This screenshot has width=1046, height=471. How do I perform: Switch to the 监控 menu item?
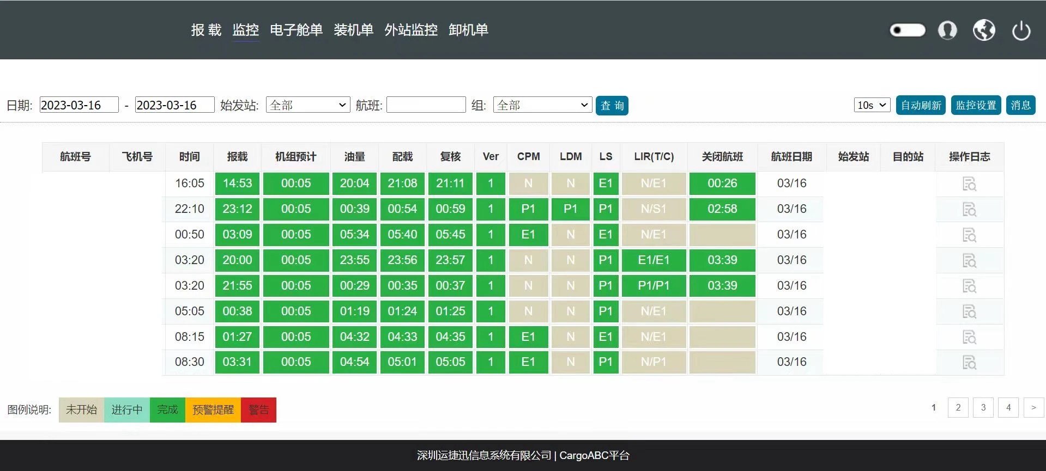(246, 30)
